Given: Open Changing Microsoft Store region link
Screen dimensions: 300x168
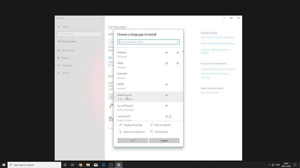Looking at the screenshot, I should click(x=217, y=69).
